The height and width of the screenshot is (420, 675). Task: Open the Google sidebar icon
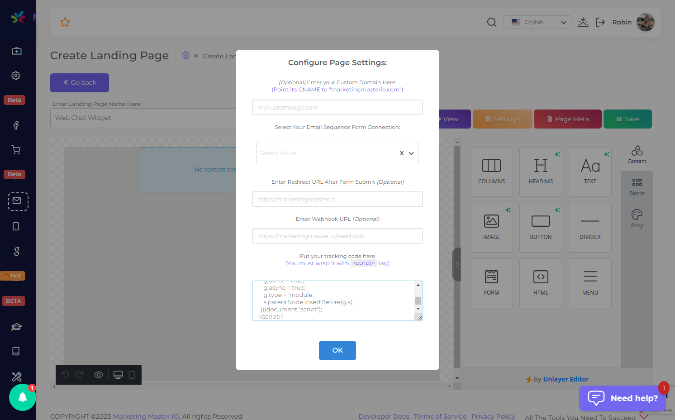(17, 251)
